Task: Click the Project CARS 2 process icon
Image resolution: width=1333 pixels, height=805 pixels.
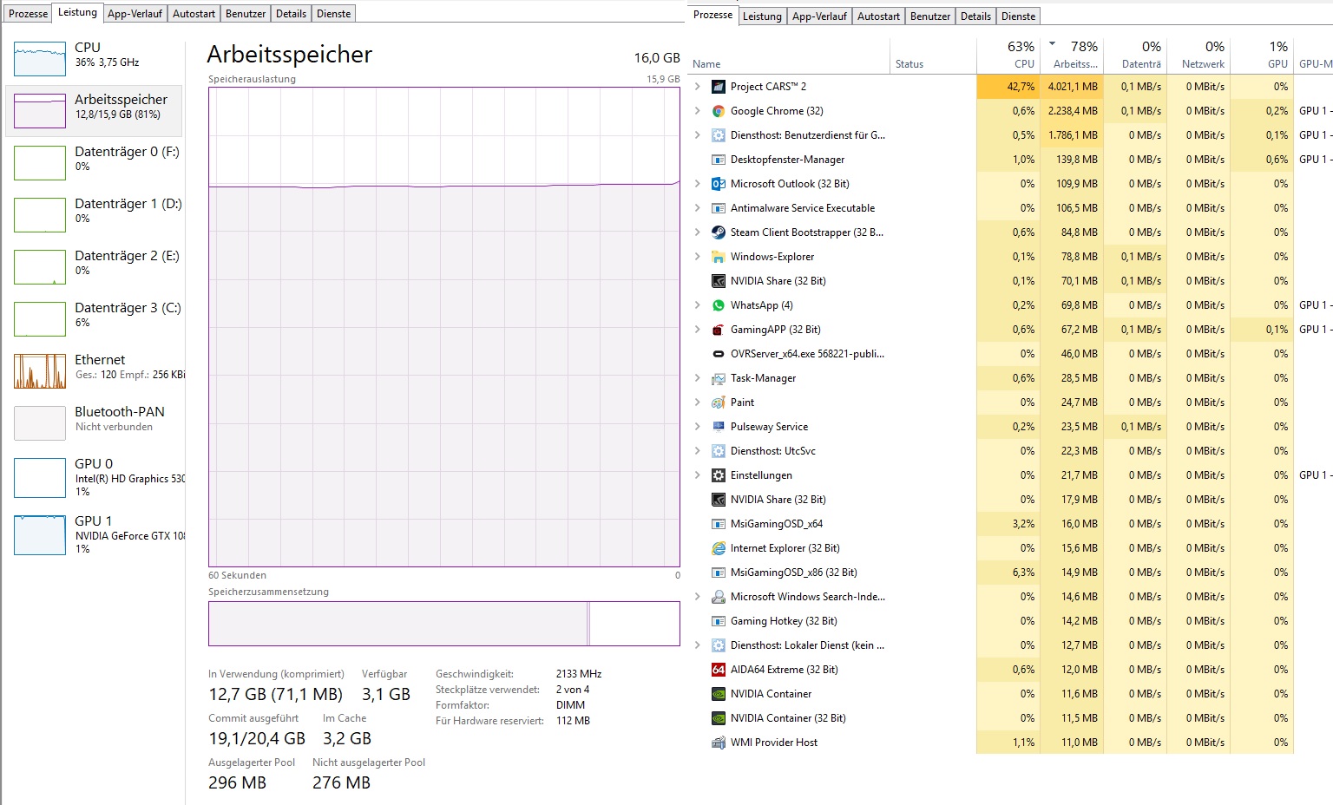Action: click(x=718, y=87)
